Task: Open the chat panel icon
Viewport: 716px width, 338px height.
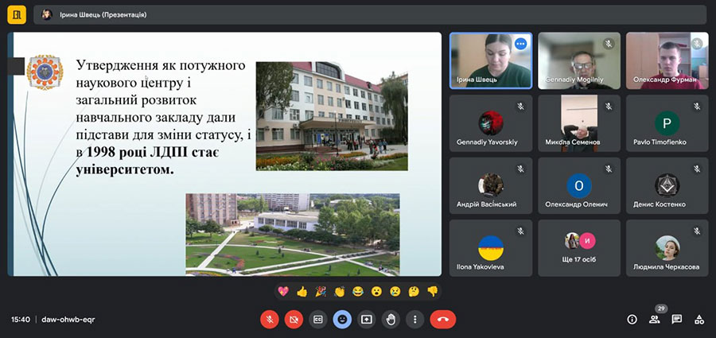Action: [677, 319]
